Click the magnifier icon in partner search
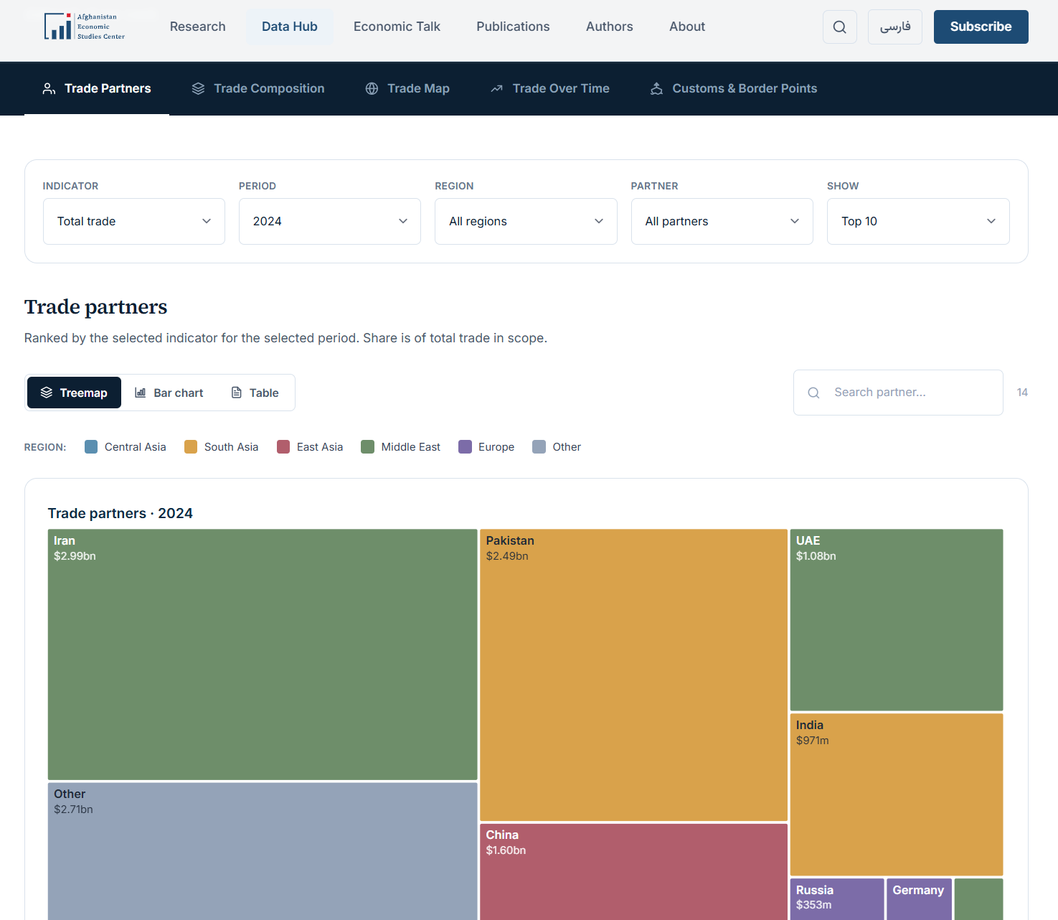Viewport: 1058px width, 920px height. 813,393
